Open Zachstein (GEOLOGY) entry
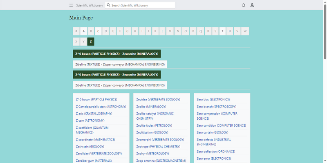 point(90,147)
